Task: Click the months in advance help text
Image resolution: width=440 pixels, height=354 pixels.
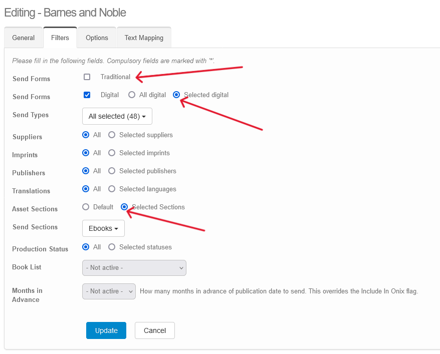Action: (279, 291)
